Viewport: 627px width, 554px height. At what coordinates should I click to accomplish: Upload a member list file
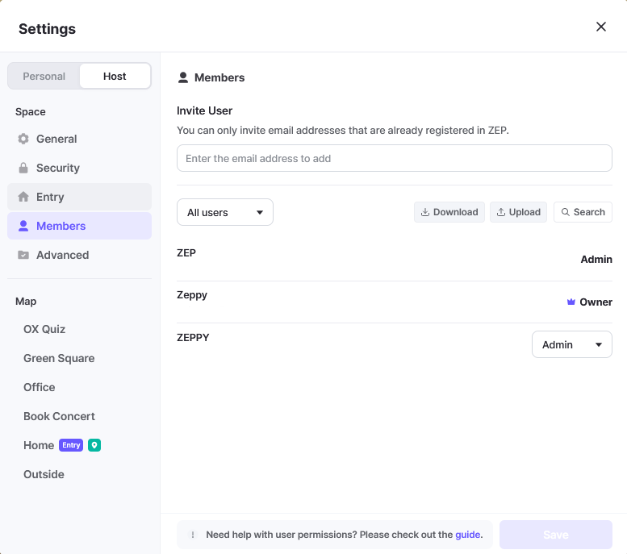coord(518,212)
